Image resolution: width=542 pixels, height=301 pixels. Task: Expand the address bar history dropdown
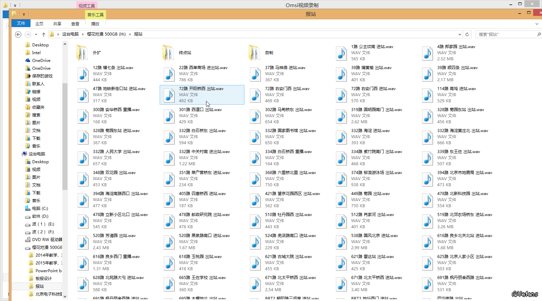(x=460, y=34)
